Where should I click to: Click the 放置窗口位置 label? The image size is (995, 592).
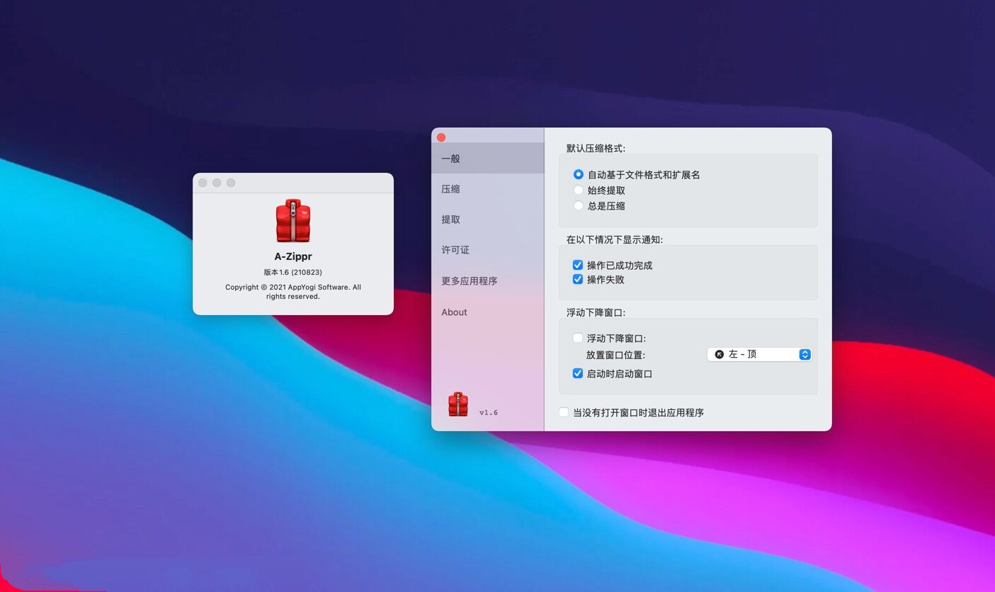point(616,355)
